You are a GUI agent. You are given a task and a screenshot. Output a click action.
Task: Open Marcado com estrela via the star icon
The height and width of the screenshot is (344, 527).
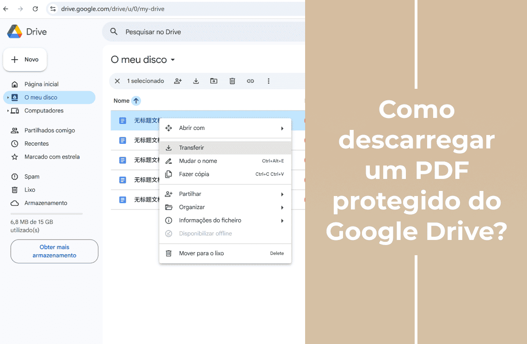click(x=15, y=157)
